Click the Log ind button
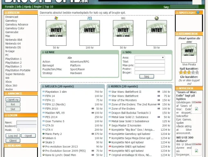 pos(13,136)
